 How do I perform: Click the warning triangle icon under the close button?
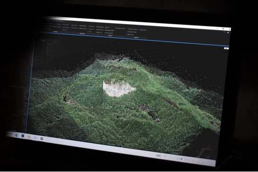click(228, 32)
